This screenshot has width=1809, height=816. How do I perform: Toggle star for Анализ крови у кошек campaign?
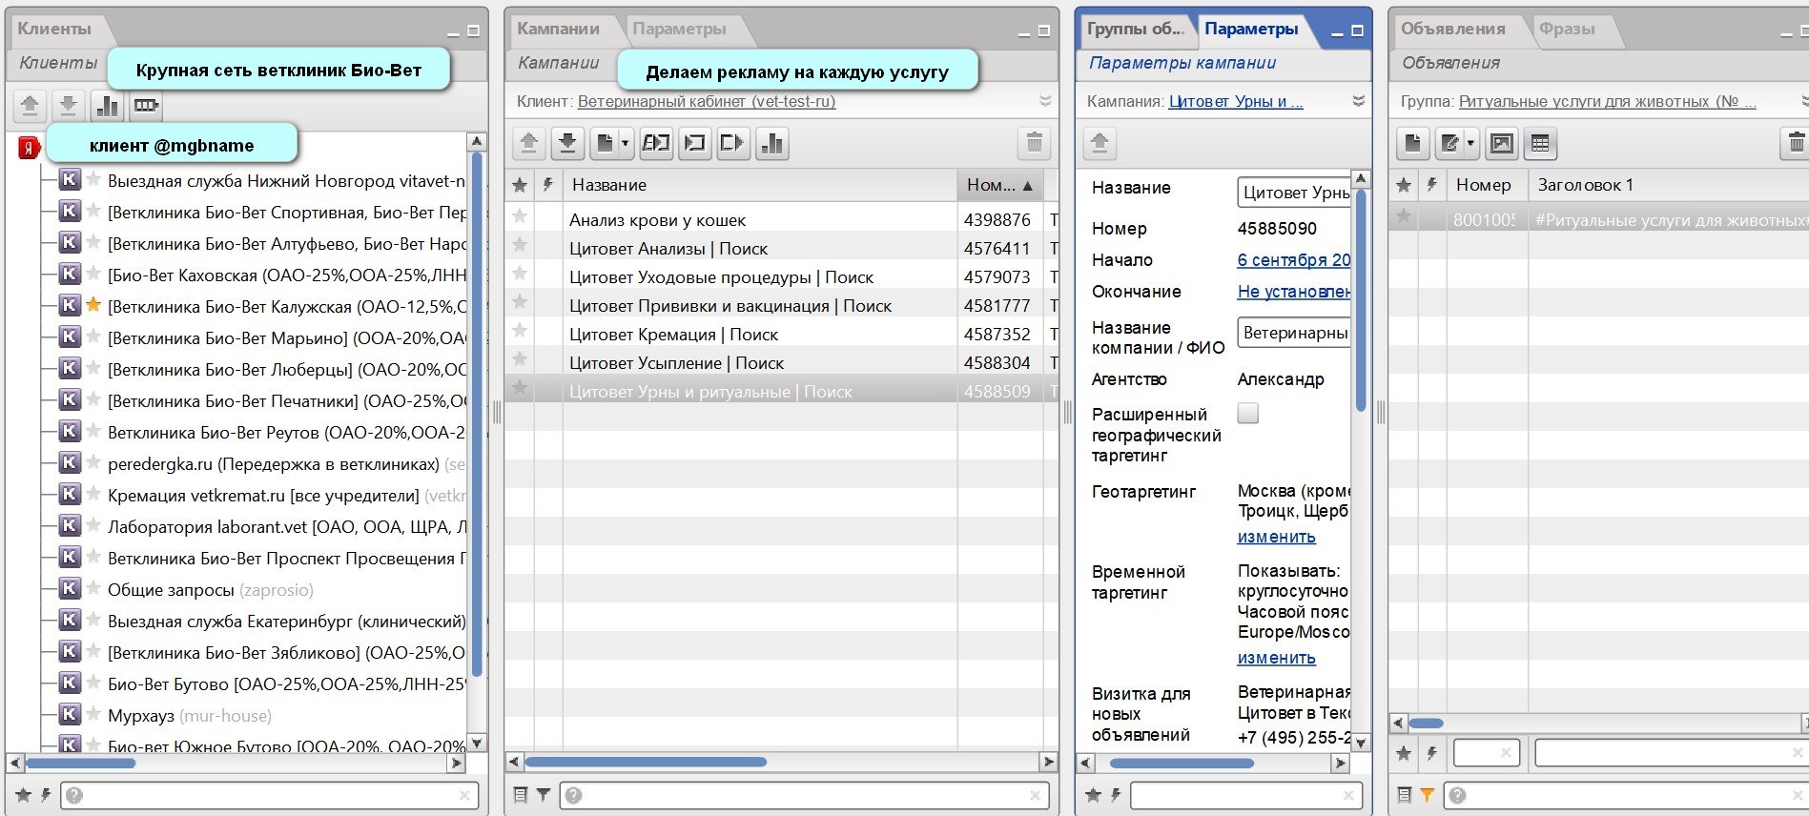pyautogui.click(x=520, y=216)
